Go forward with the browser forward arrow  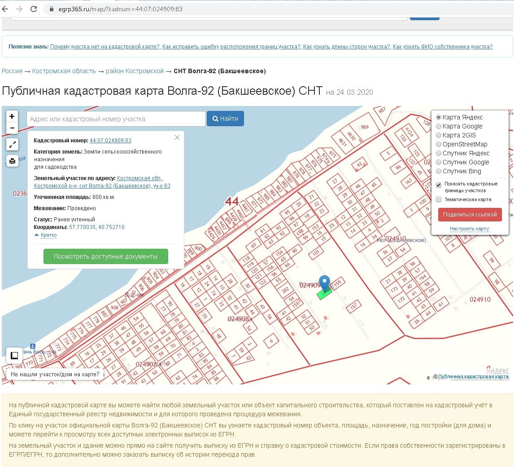(19, 9)
